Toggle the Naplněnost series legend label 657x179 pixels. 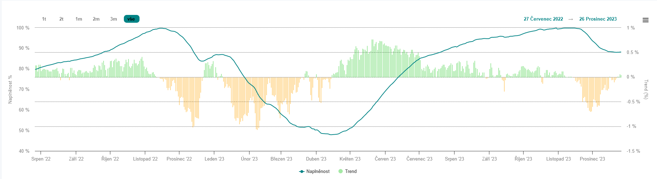pos(318,172)
